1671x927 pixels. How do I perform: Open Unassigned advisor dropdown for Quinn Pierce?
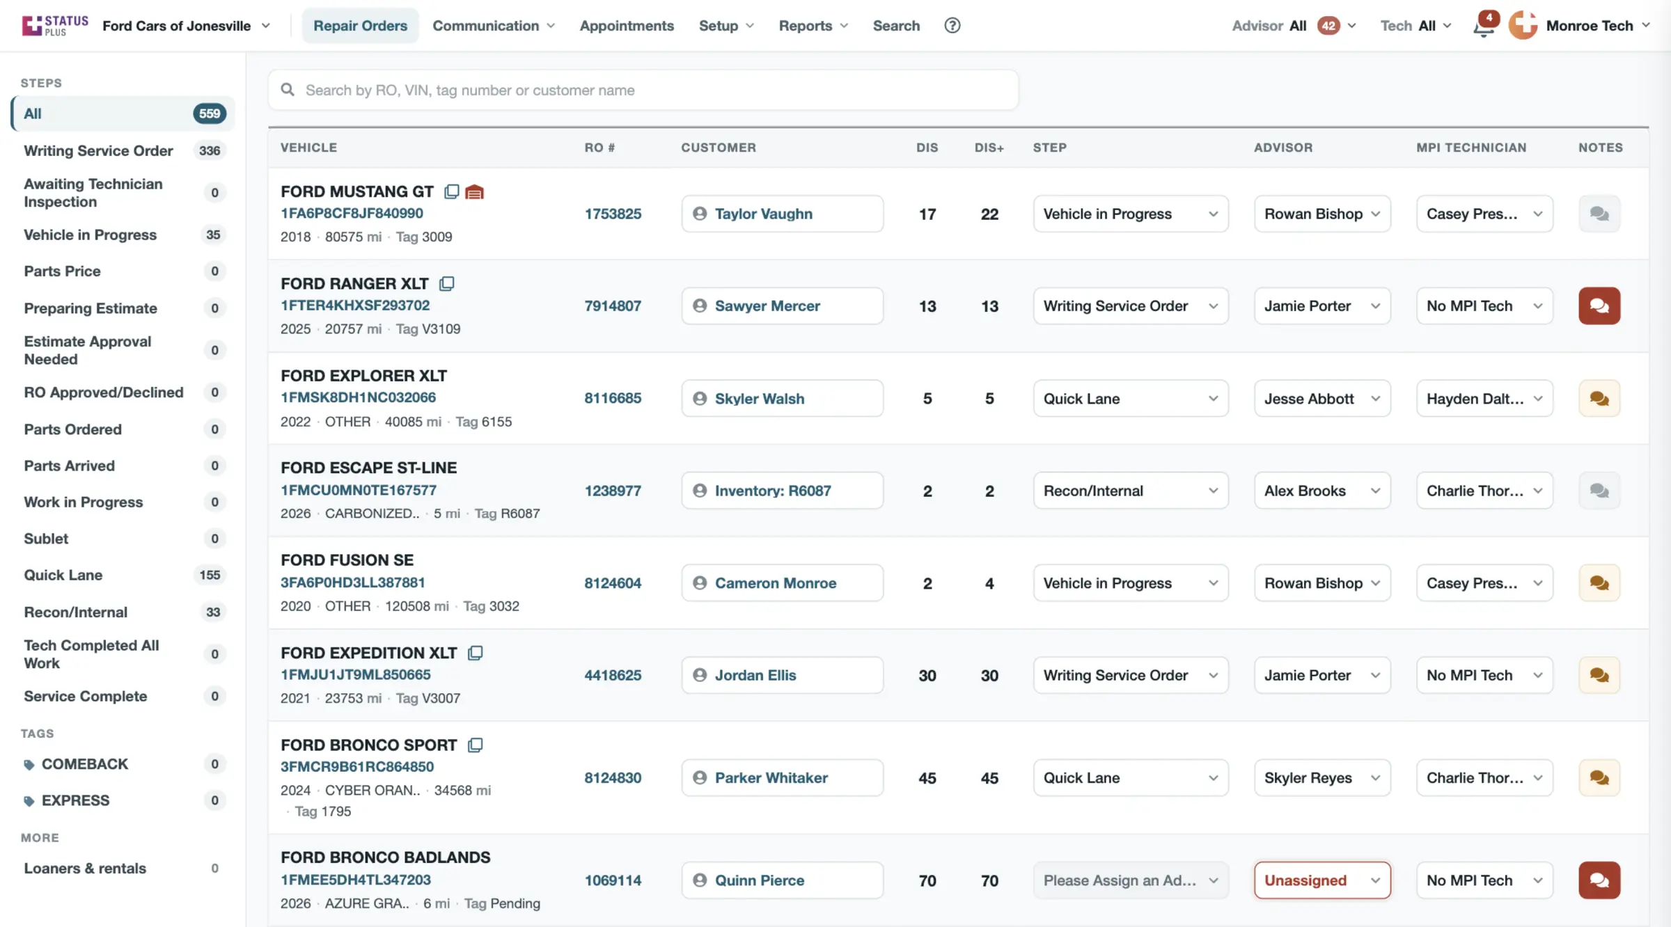tap(1322, 880)
